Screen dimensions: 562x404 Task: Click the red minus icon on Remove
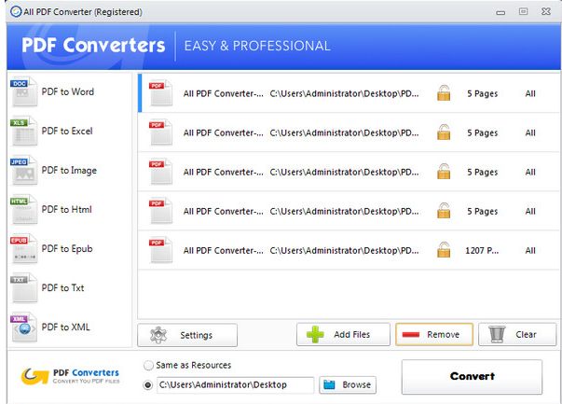click(x=411, y=334)
